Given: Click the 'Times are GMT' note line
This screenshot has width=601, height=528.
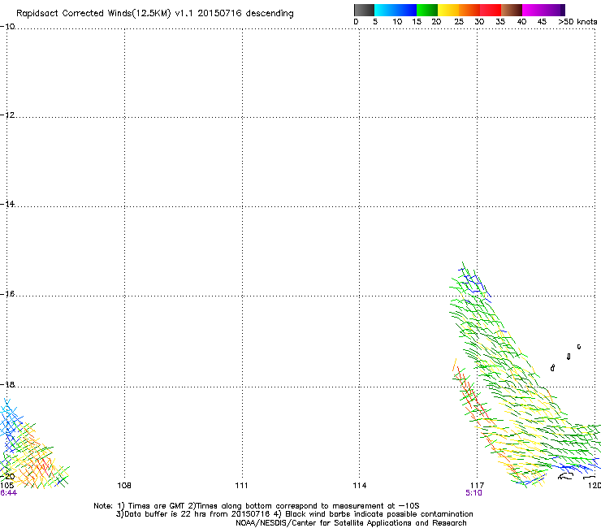Looking at the screenshot, I should 257,506.
